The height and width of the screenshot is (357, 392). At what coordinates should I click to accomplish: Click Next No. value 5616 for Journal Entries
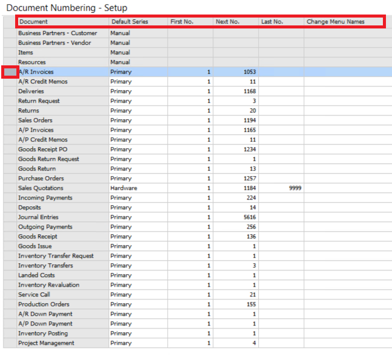[x=249, y=217]
